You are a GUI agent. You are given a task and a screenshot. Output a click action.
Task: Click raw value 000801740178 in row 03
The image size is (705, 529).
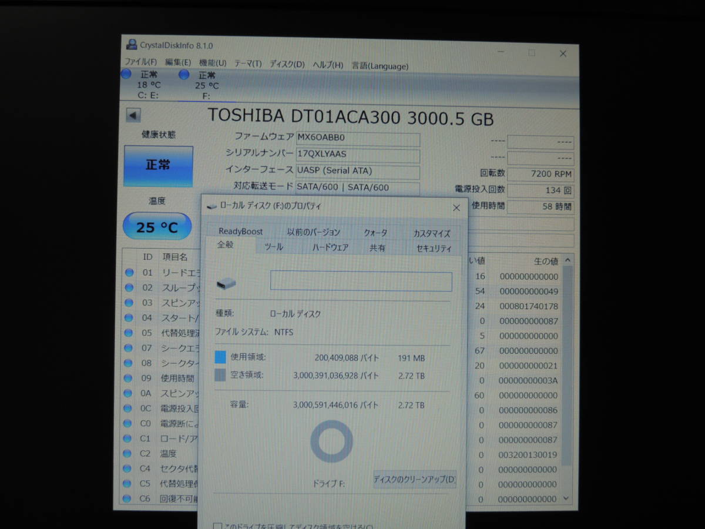click(x=529, y=306)
